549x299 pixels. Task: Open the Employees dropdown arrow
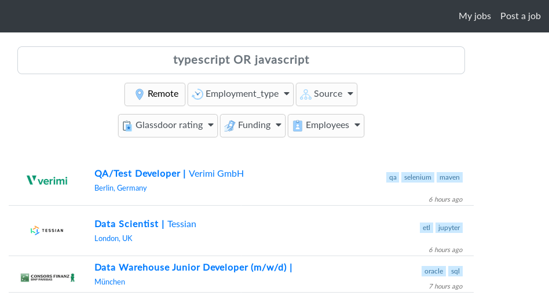pos(357,126)
